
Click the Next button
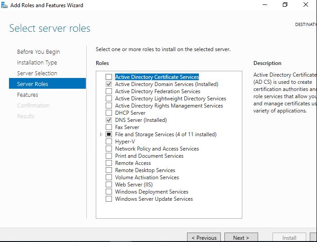coord(241,238)
